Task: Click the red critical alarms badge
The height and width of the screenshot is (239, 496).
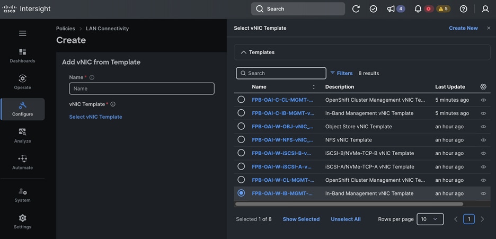Action: (x=429, y=9)
